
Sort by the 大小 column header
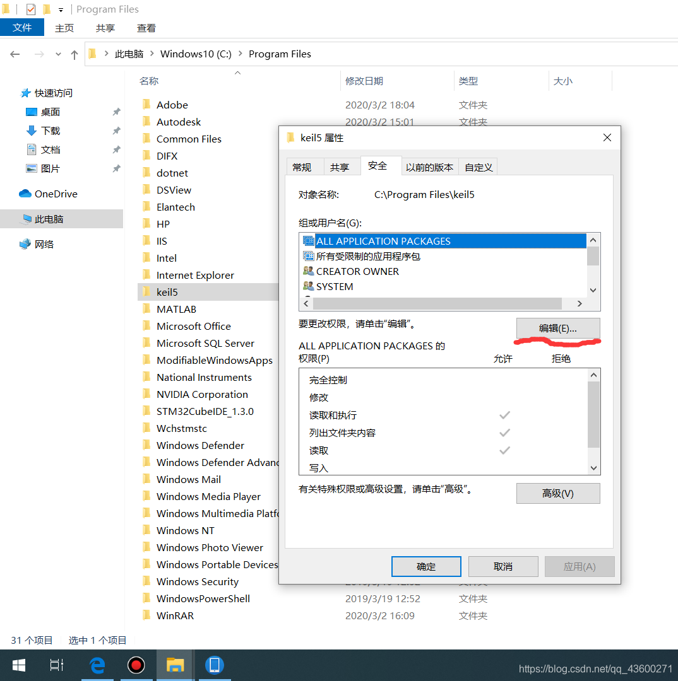click(562, 81)
